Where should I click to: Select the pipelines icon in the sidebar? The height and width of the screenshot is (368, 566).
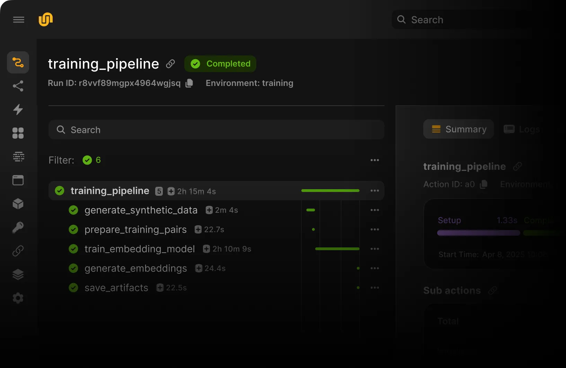[x=18, y=62]
